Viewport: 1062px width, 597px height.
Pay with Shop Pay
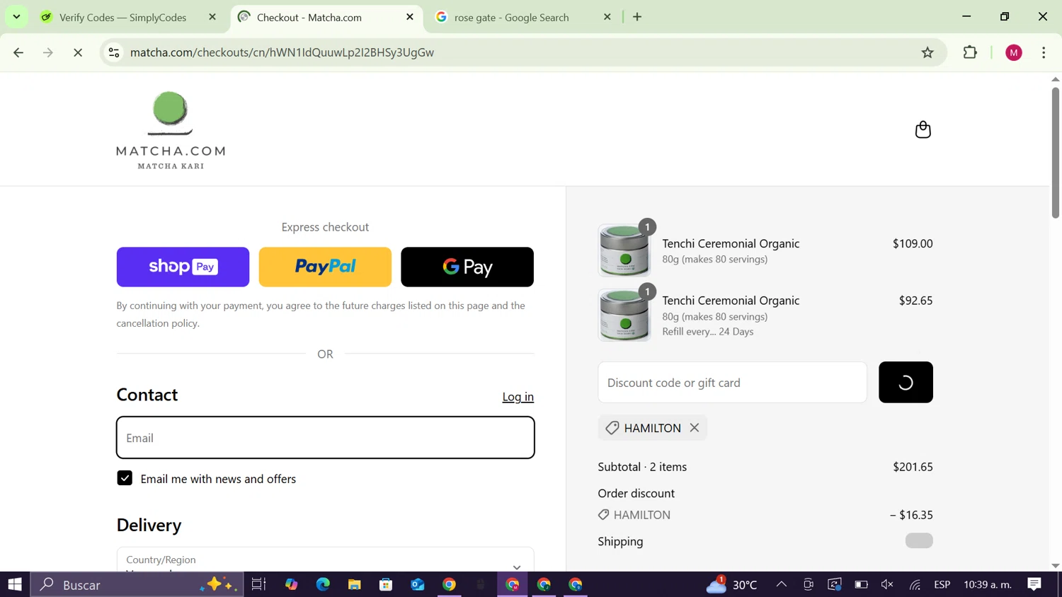183,267
